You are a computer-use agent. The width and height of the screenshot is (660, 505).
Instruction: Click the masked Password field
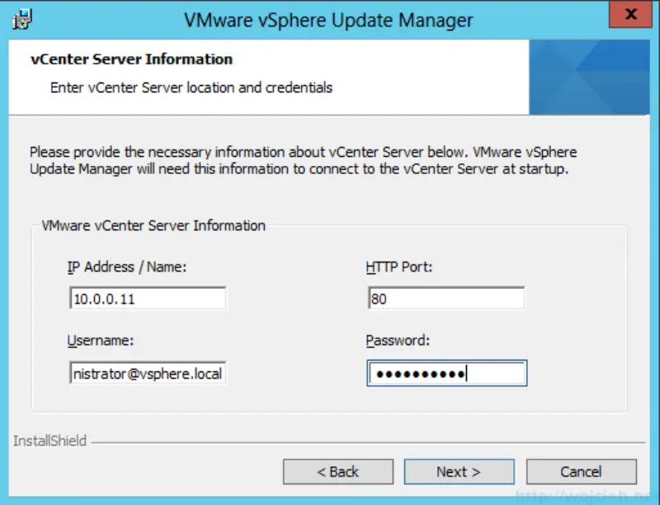(x=446, y=373)
